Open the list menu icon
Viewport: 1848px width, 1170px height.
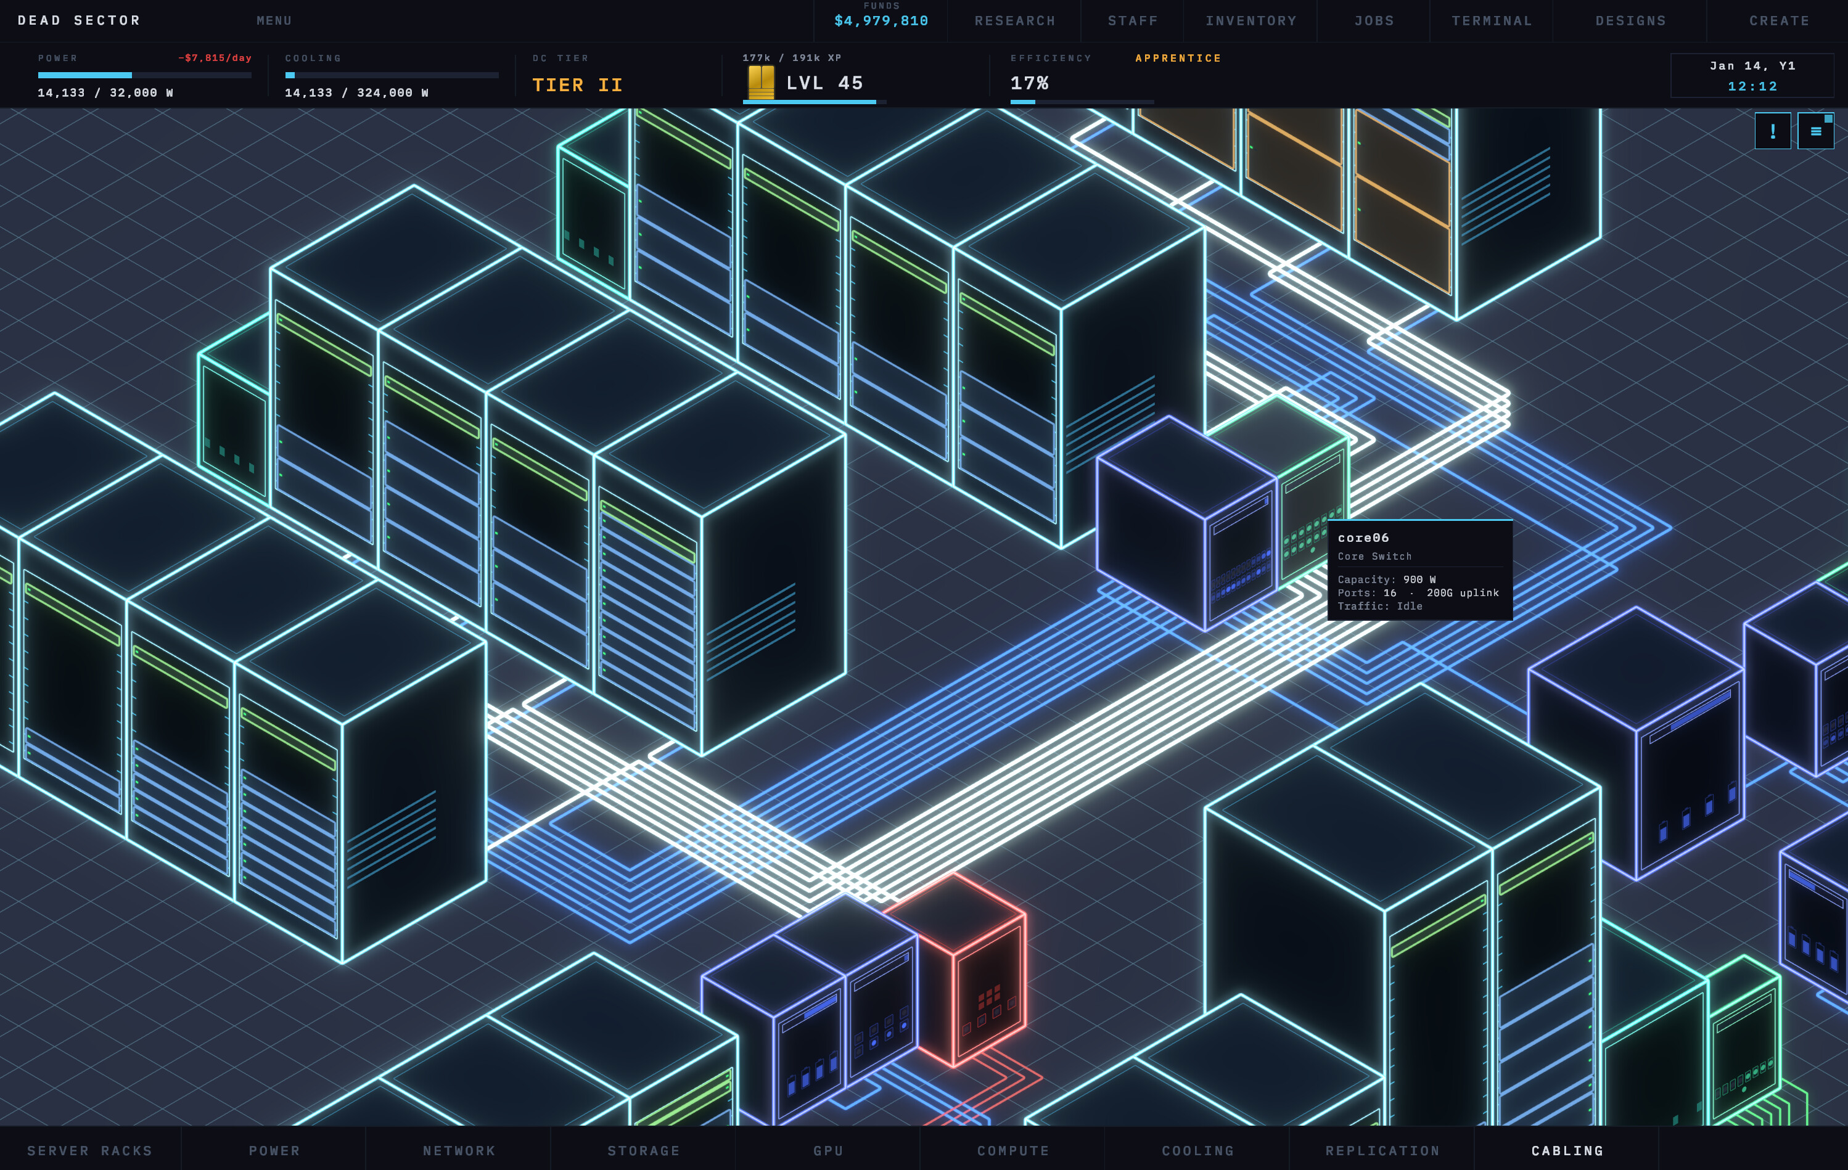pyautogui.click(x=1816, y=131)
